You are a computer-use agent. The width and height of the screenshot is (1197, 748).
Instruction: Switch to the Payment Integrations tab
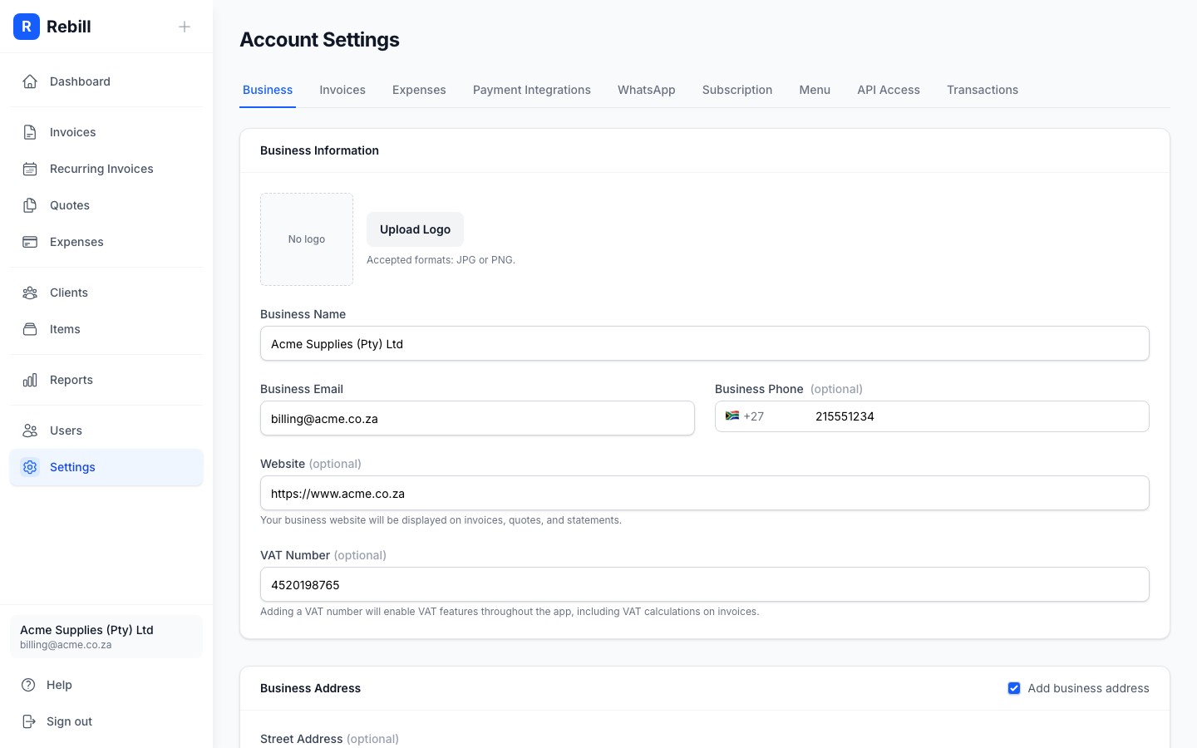pyautogui.click(x=532, y=90)
